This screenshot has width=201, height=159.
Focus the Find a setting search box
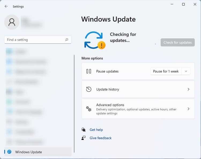point(38,40)
